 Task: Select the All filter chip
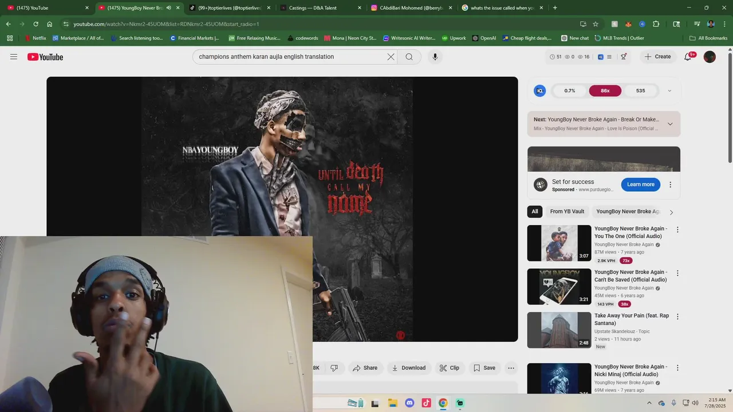pos(535,211)
